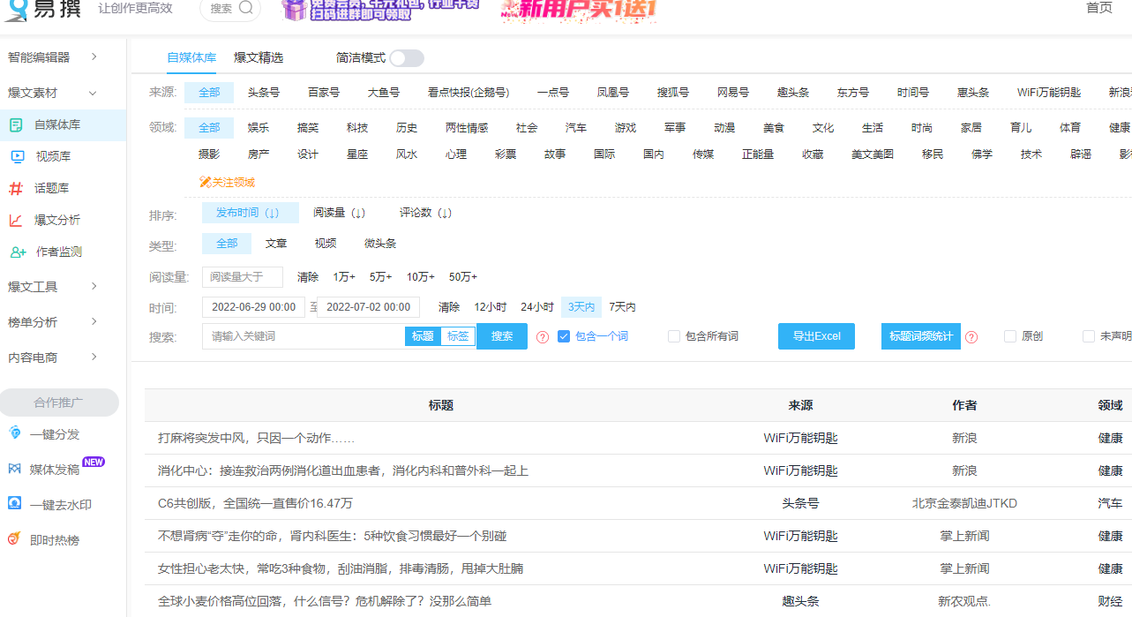Select 科技 domain filter
Viewport: 1132px width, 617px height.
[x=357, y=128]
